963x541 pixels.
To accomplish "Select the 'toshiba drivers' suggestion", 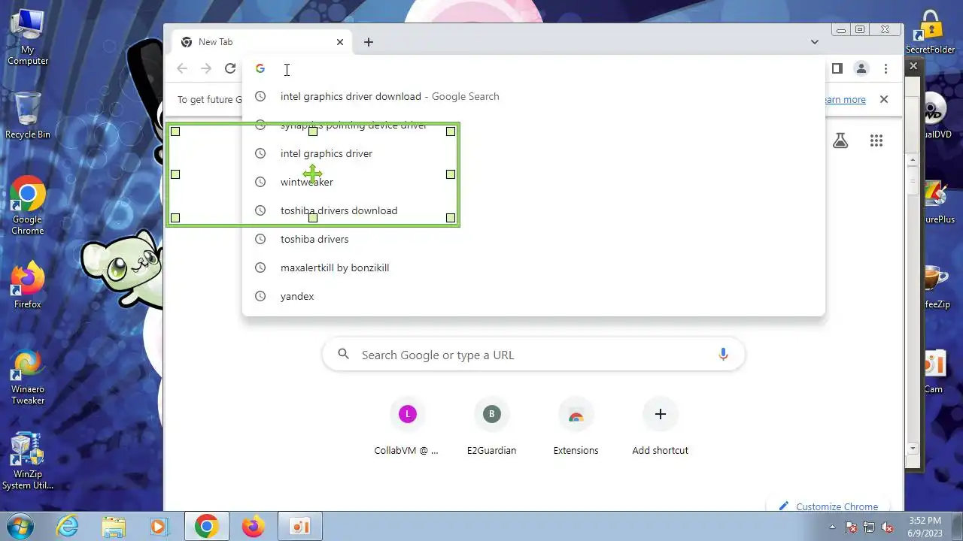I will click(x=533, y=239).
